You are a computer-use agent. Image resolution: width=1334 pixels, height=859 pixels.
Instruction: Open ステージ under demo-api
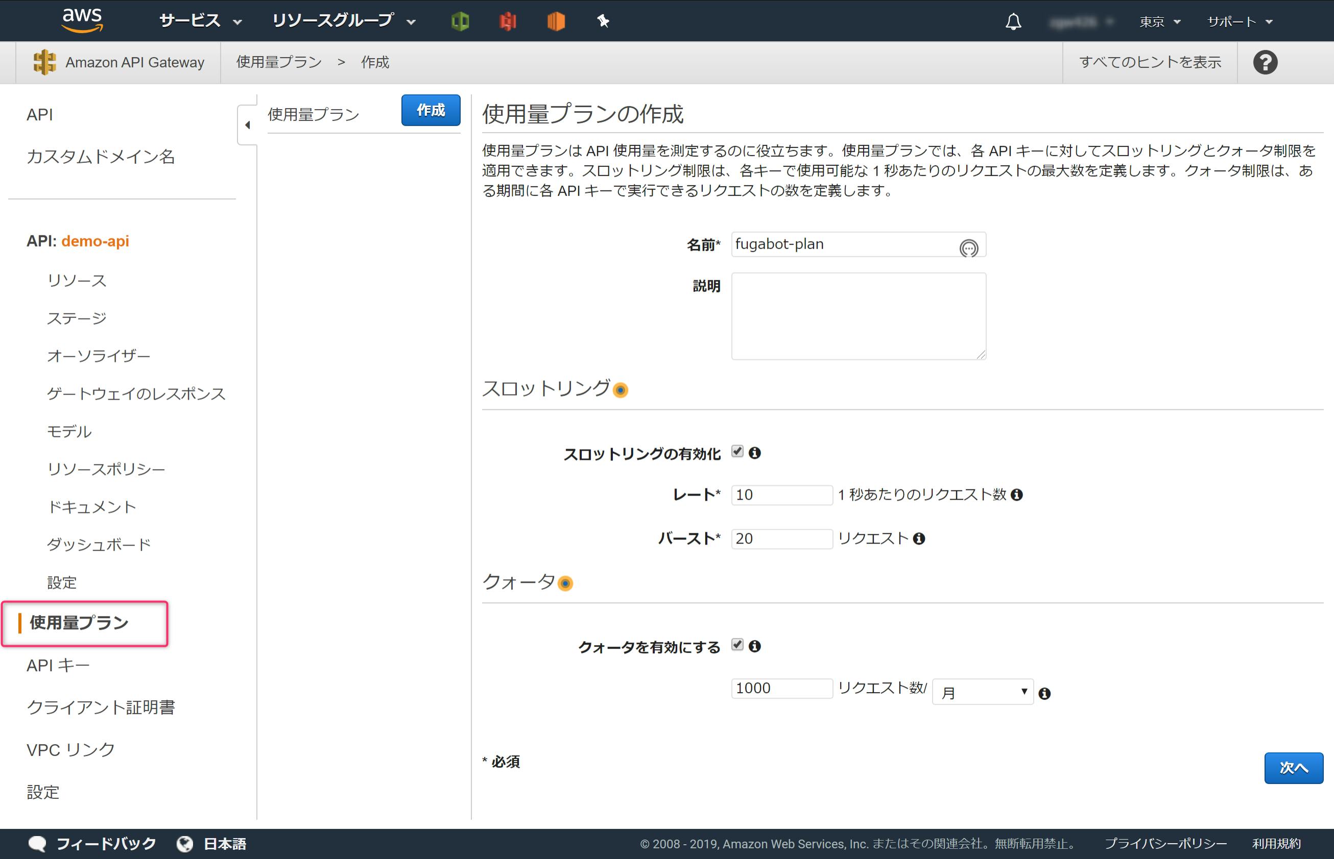point(77,318)
